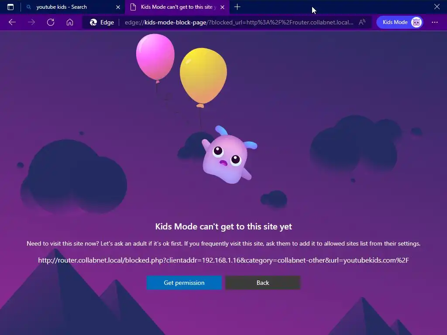Add a new tab with plus icon
The image size is (447, 335).
pyautogui.click(x=237, y=7)
